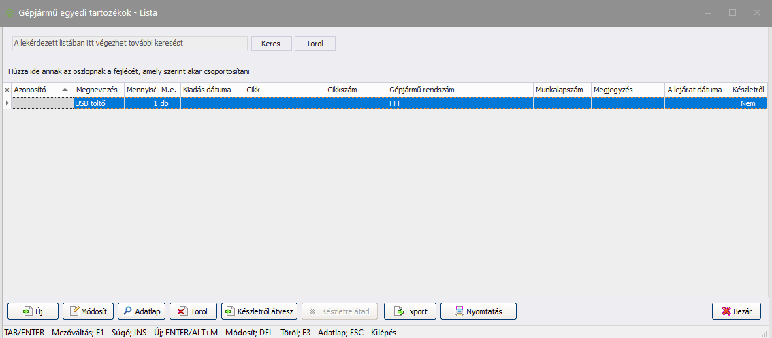Screen dimensions: 772x338
Task: Click the Keres search button
Action: 271,44
